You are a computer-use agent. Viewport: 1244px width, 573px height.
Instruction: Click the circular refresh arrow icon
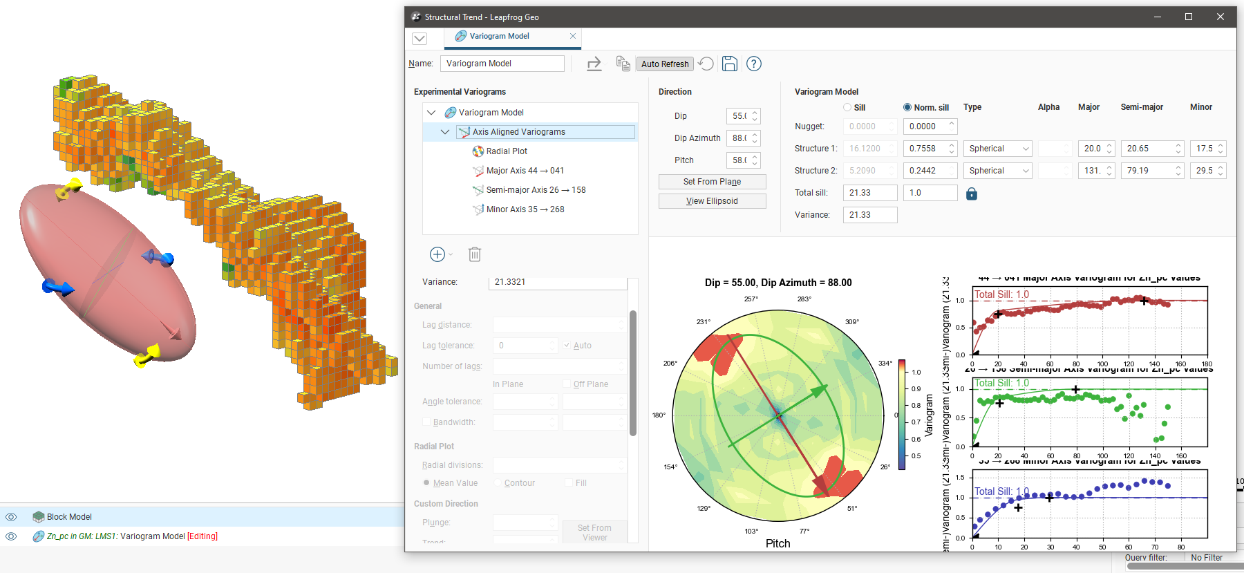[706, 64]
